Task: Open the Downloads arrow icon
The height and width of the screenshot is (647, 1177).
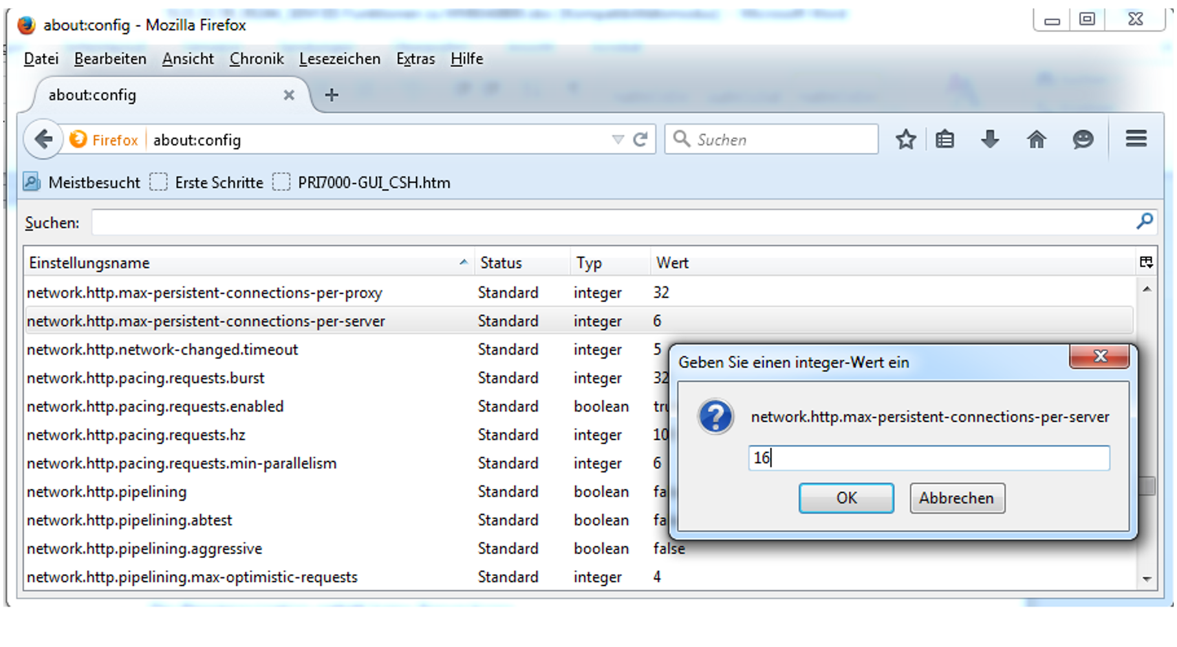Action: click(989, 140)
